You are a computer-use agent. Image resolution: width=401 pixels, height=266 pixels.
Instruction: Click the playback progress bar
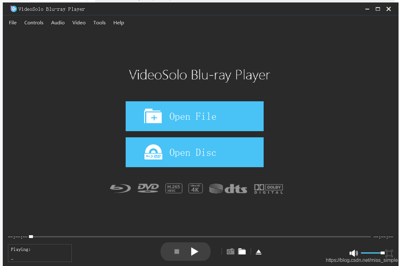point(200,237)
